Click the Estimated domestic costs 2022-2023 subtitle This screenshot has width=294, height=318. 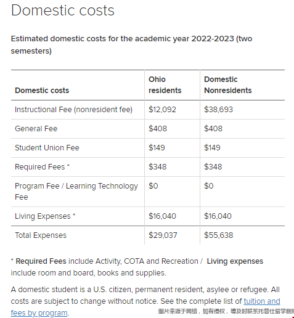tap(131, 45)
